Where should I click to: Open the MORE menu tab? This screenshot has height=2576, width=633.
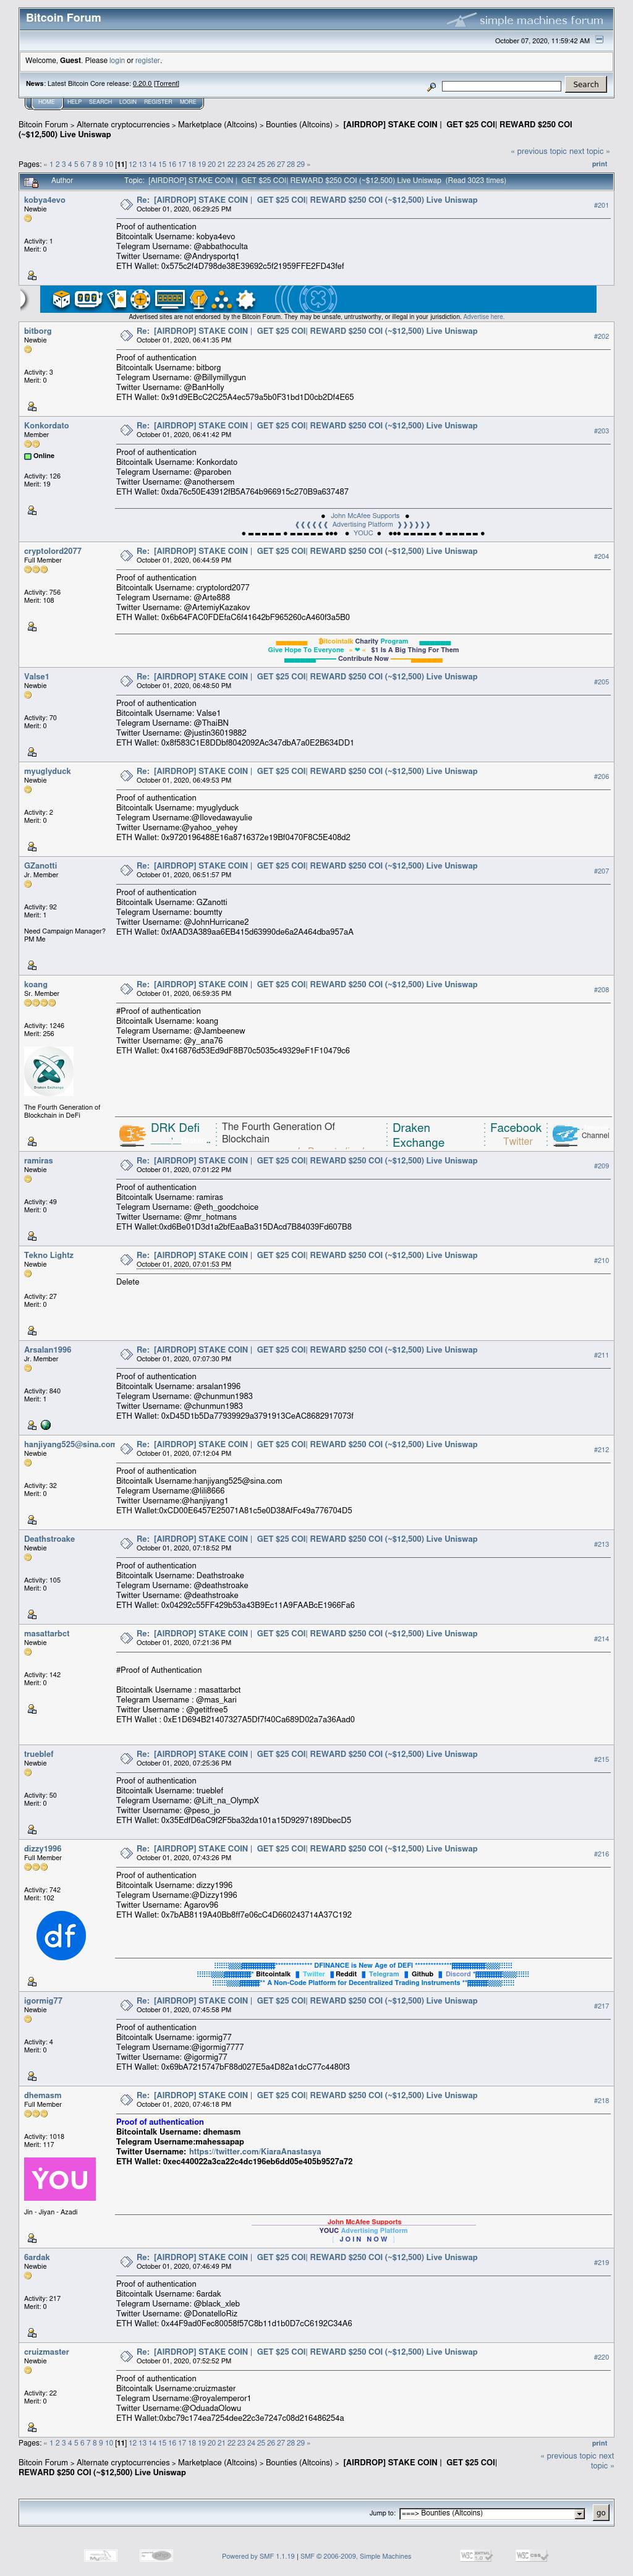[x=188, y=102]
